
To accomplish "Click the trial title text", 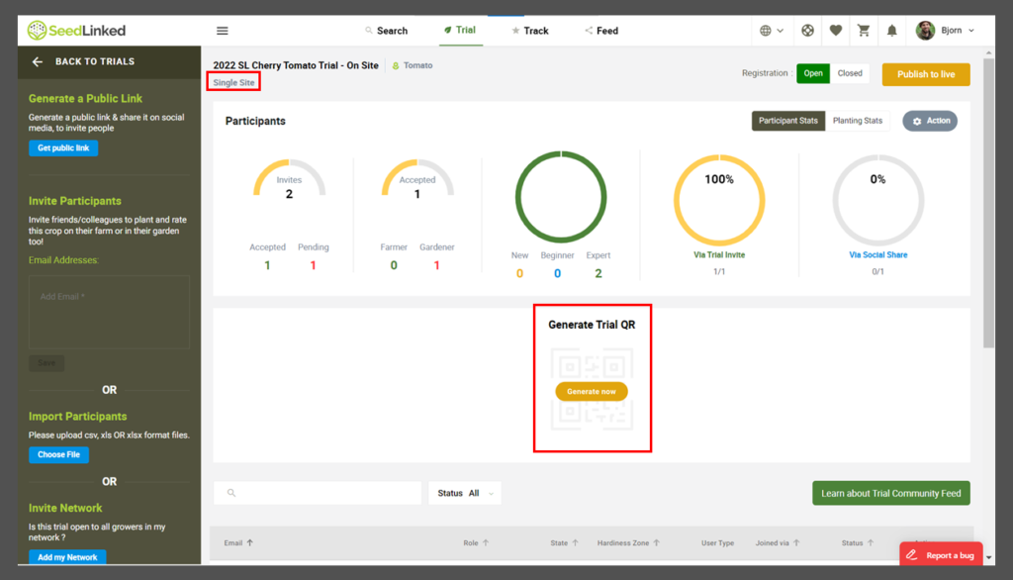I will click(x=296, y=65).
